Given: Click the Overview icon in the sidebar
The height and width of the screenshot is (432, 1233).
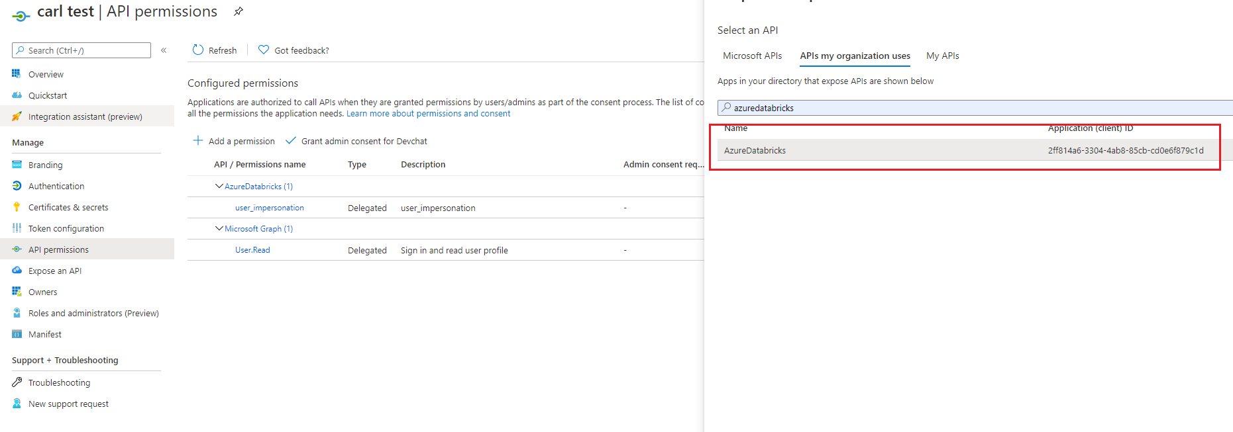Looking at the screenshot, I should tap(17, 74).
